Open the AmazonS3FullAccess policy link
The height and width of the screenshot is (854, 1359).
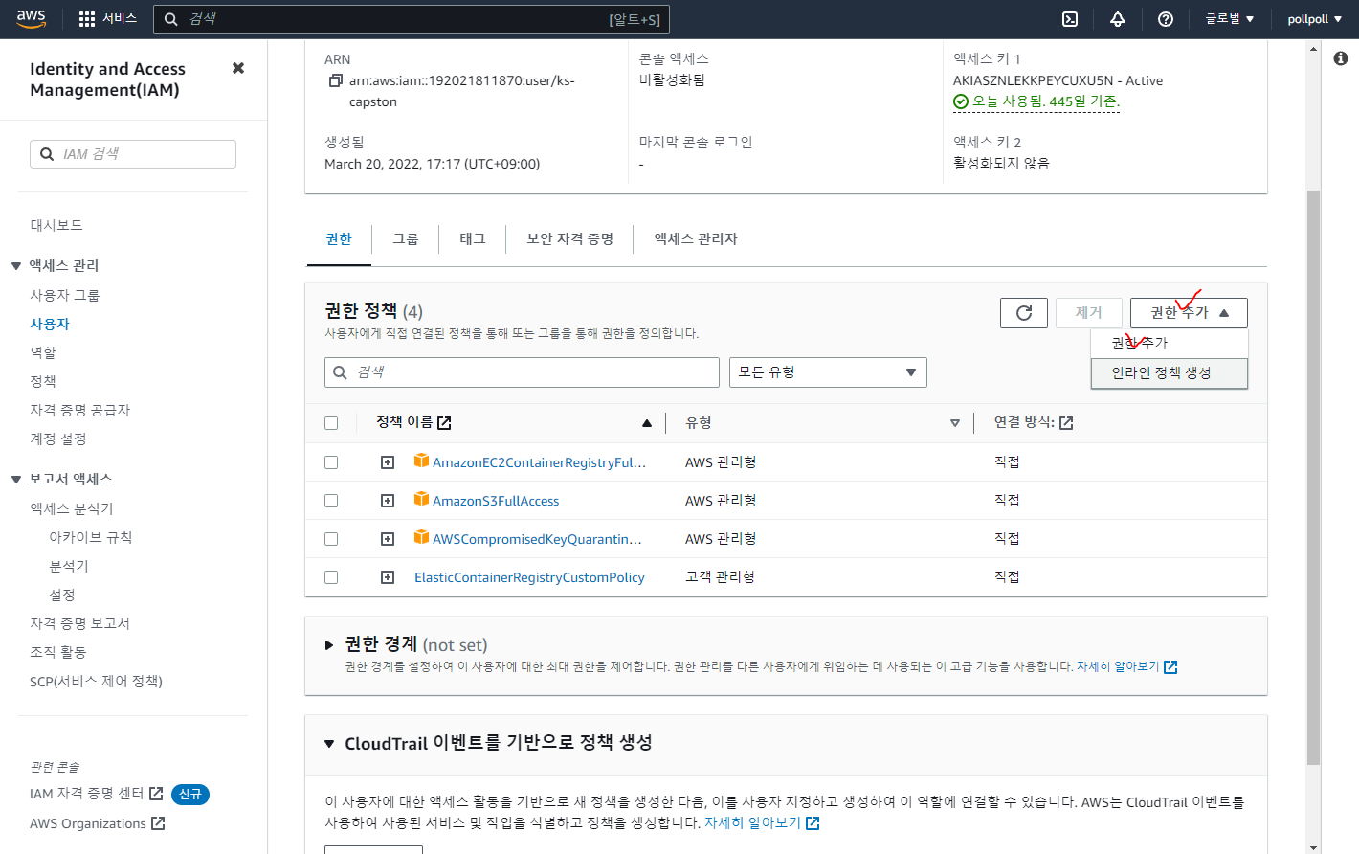pos(496,501)
